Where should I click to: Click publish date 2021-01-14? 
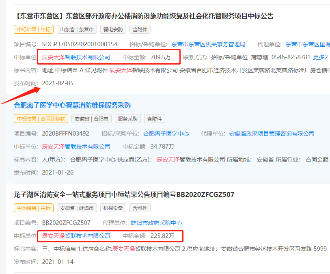click(58, 261)
